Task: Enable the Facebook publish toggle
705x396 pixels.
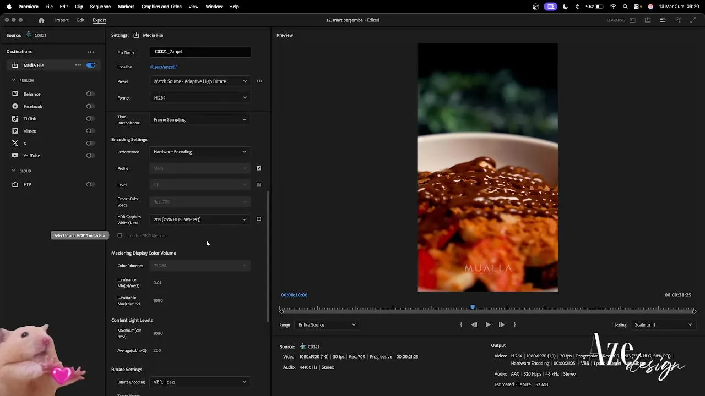Action: click(90, 106)
